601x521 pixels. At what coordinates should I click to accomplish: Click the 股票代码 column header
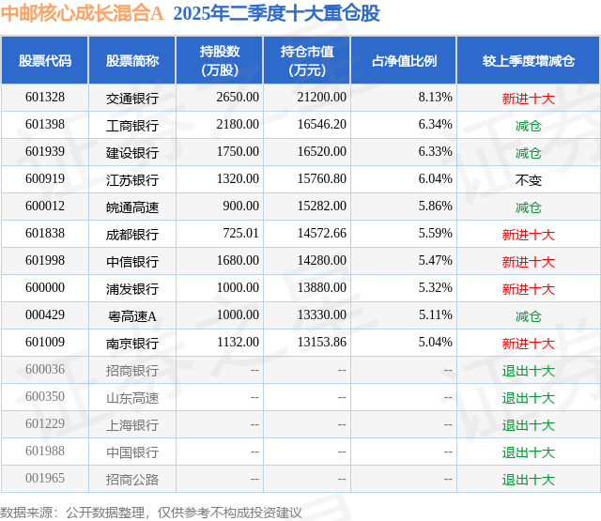[45, 60]
